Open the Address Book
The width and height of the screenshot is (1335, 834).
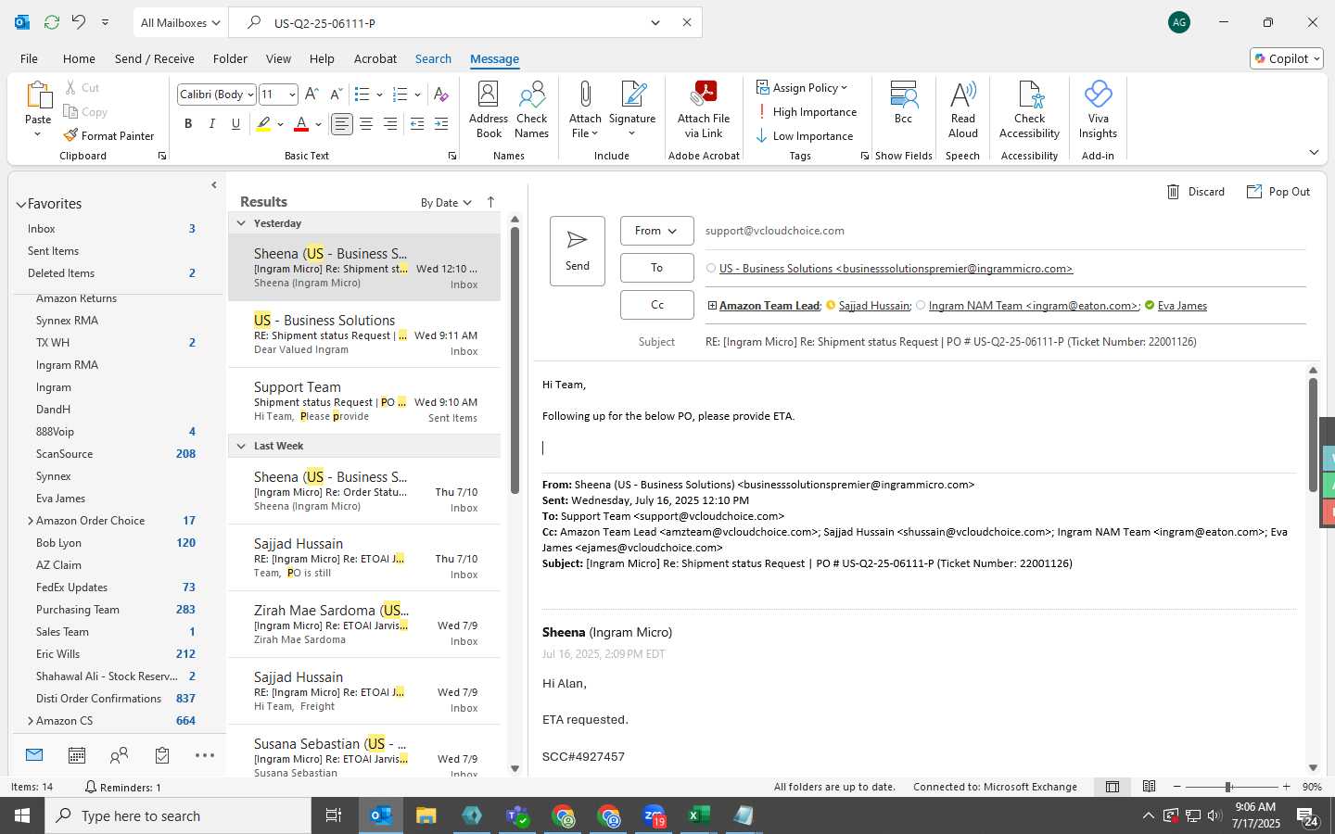click(489, 109)
